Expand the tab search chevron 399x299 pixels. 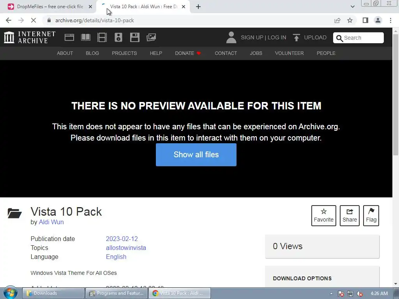[352, 7]
